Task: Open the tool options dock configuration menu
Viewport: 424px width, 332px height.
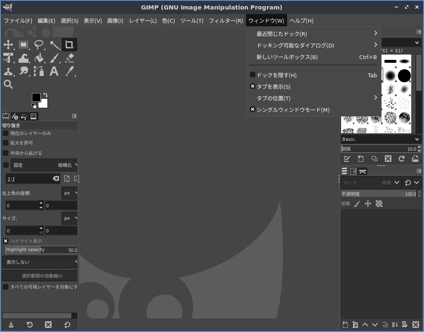Action: click(x=74, y=116)
